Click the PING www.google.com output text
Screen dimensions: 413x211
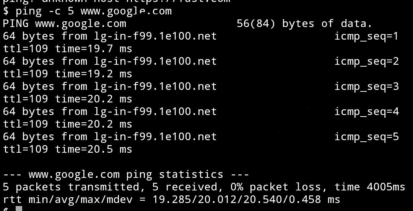(64, 24)
